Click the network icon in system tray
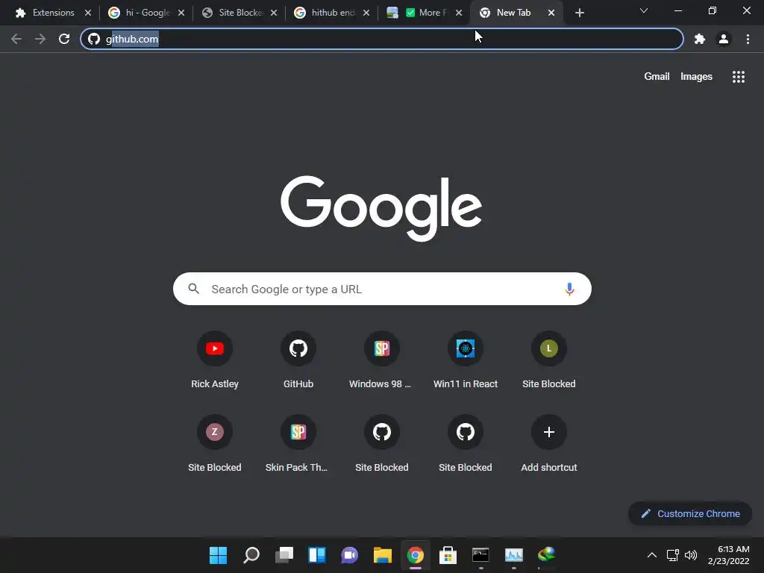 [x=673, y=555]
